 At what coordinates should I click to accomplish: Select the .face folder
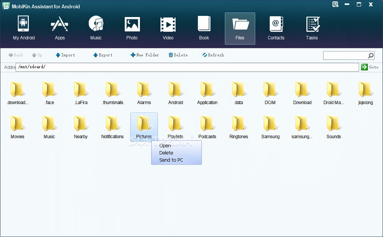(49, 93)
